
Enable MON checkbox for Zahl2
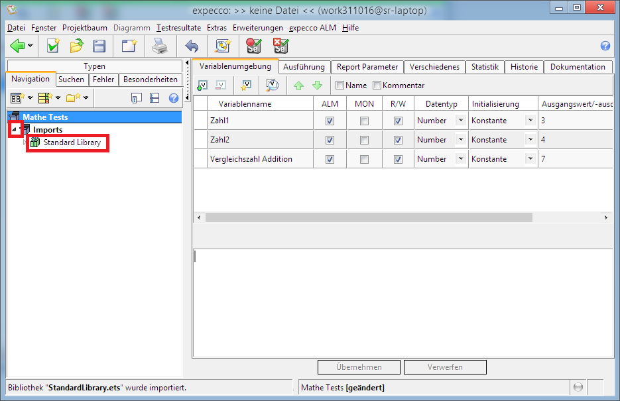(364, 141)
